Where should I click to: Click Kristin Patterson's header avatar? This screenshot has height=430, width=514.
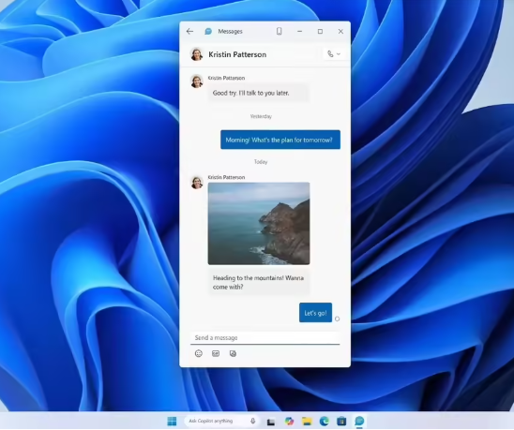[197, 54]
